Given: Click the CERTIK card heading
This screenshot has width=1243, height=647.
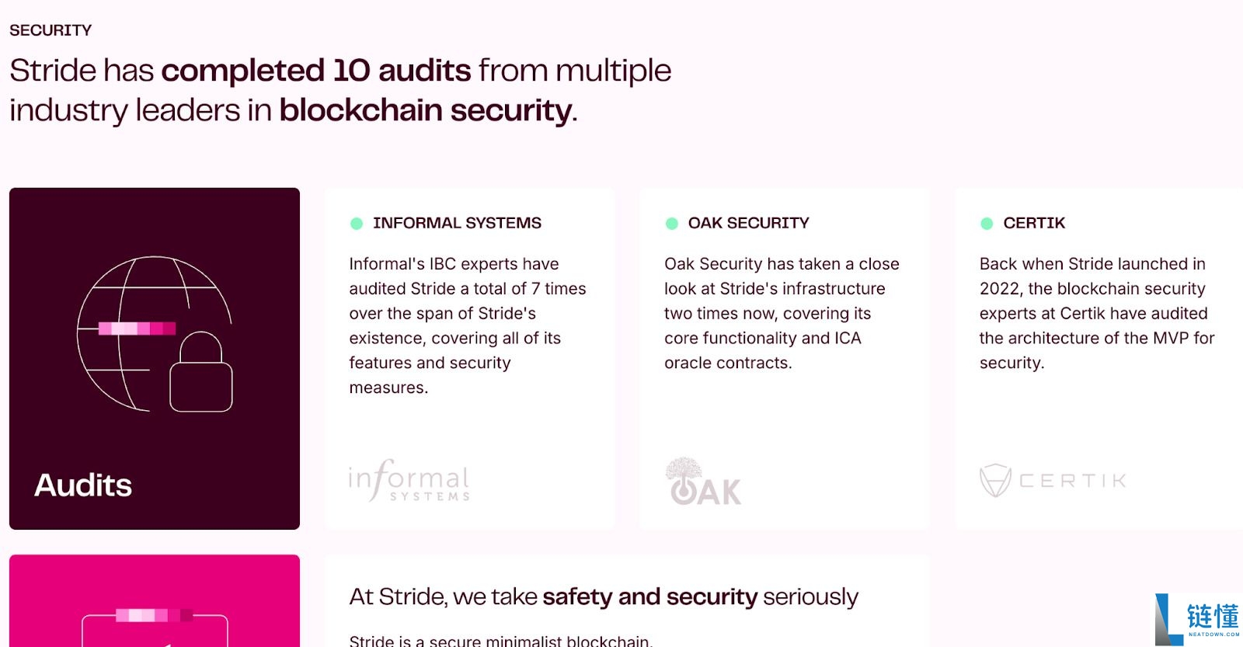Looking at the screenshot, I should [1034, 223].
